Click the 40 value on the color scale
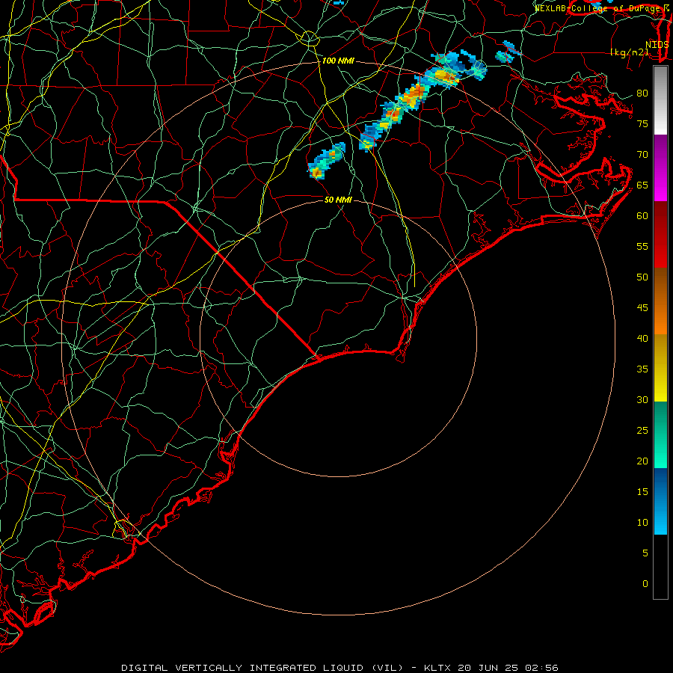 [x=642, y=338]
